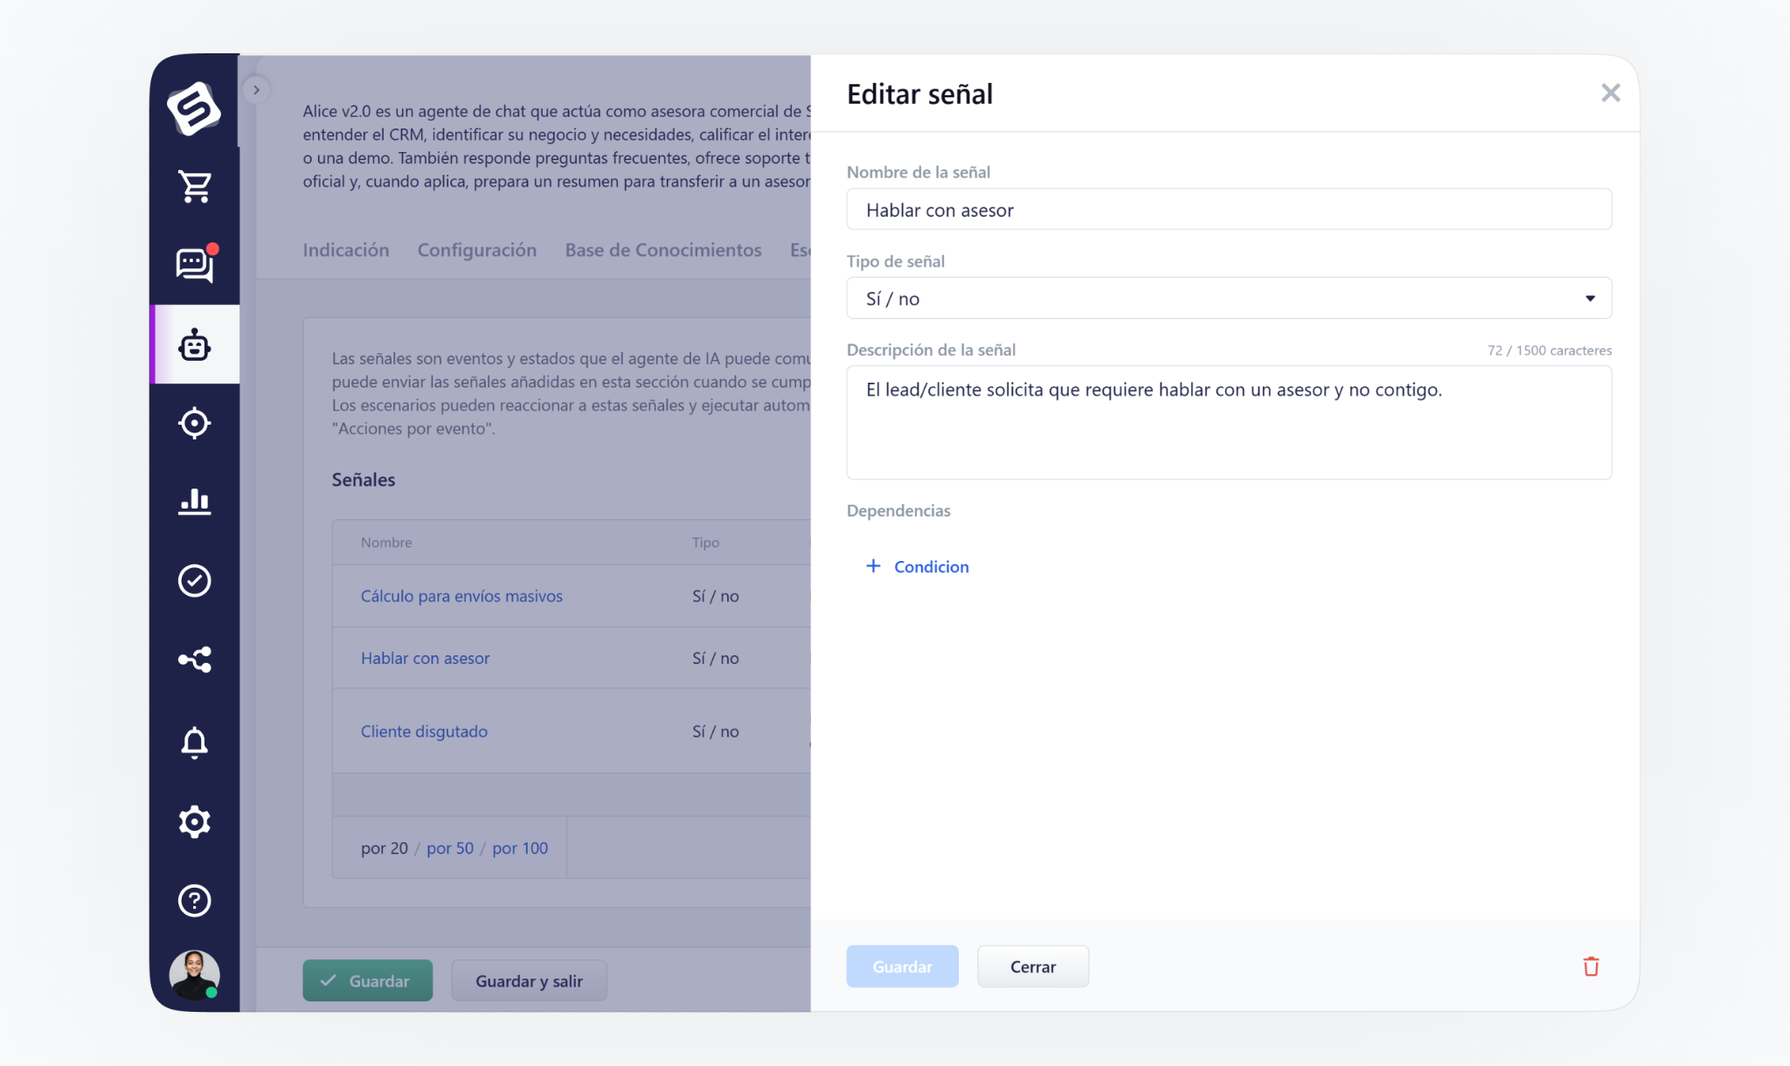Expand the sidebar with chevron arrow
The width and height of the screenshot is (1790, 1066).
pyautogui.click(x=256, y=90)
